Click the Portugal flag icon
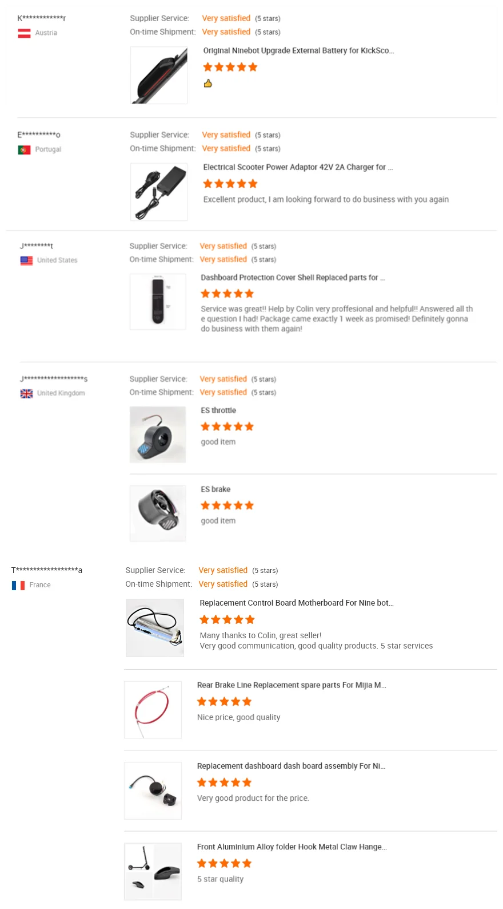Screen dimensions: 503x909 tap(24, 150)
